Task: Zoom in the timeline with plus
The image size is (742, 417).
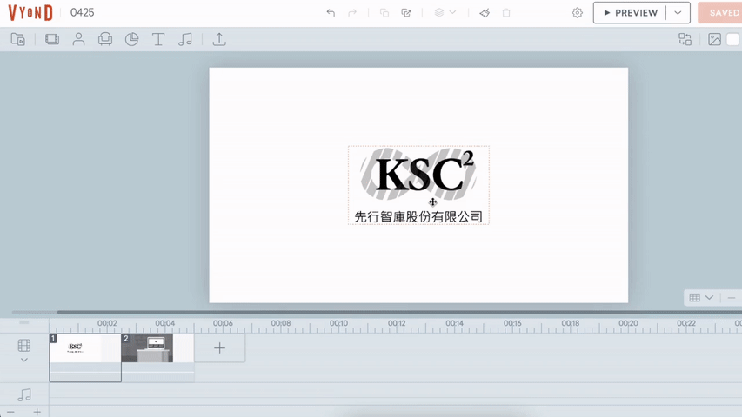Action: 37,413
